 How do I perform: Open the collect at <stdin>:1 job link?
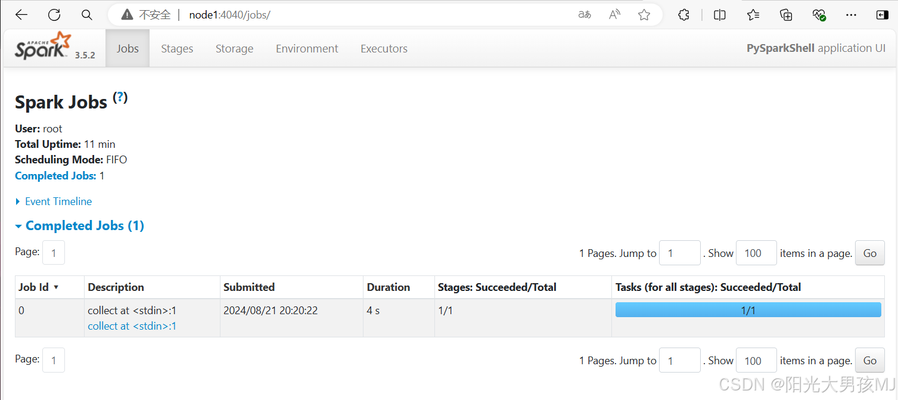pyautogui.click(x=132, y=326)
